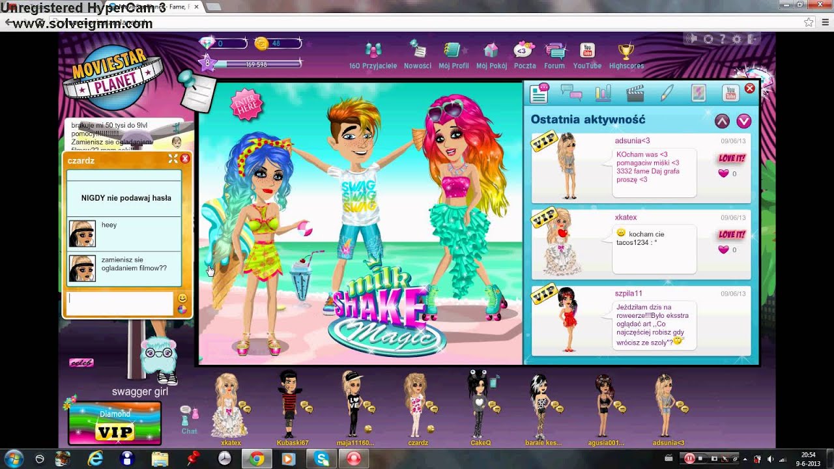Click Love It on adsunia<3 post

coord(732,158)
